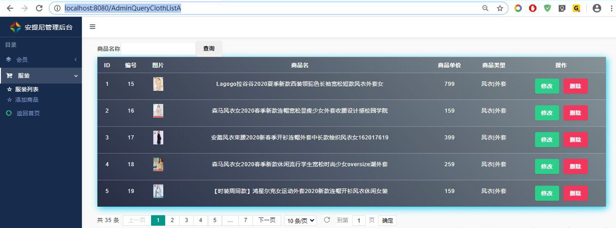Open the 10 条/页 page size dropdown

click(x=300, y=221)
